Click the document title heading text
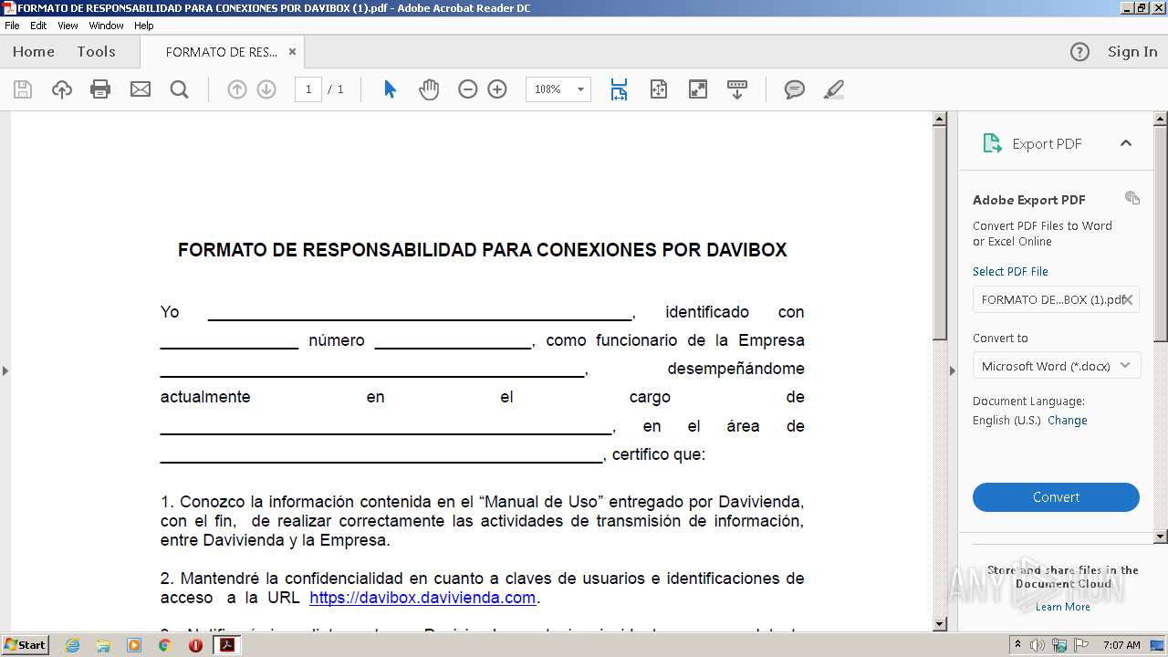This screenshot has width=1168, height=657. pos(482,250)
